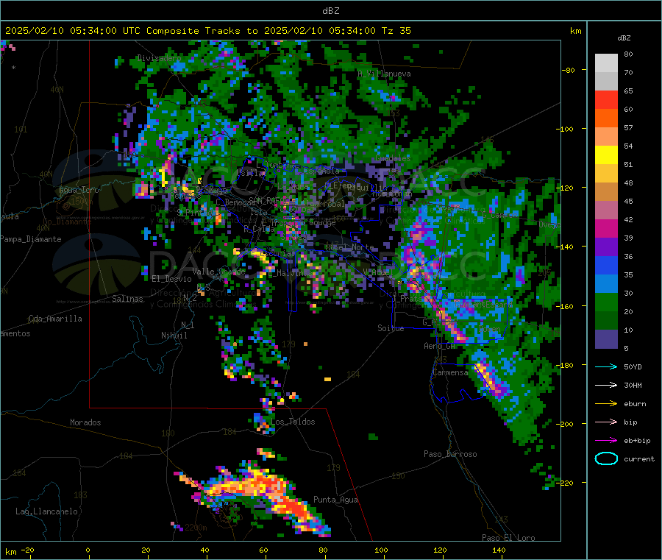Image resolution: width=662 pixels, height=560 pixels.
Task: Click the 'A_Villanueva' map label
Action: coord(384,74)
